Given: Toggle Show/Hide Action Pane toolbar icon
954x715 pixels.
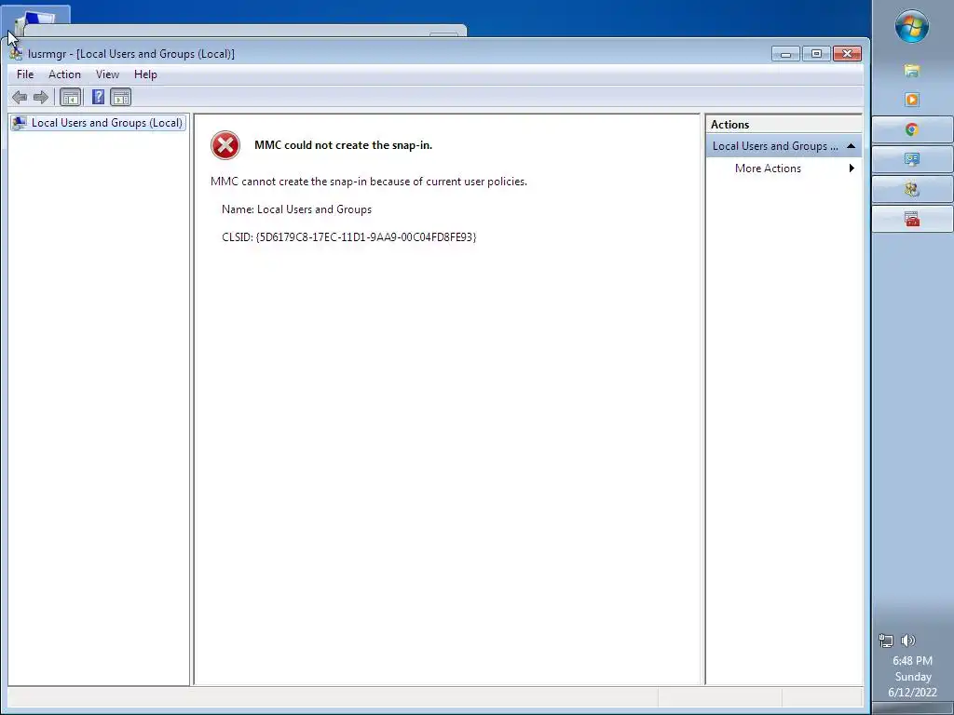Looking at the screenshot, I should (120, 97).
